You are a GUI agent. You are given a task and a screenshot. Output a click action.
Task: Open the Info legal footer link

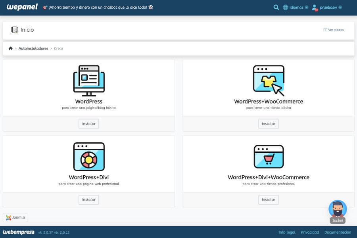click(287, 232)
